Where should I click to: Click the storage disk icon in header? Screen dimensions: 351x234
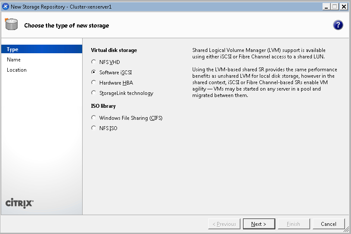coord(11,25)
